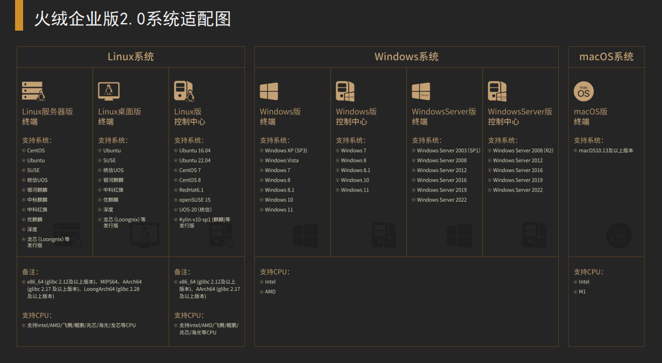Click the Linux版 控制中心 tower icon
This screenshot has width=662, height=363.
(x=184, y=91)
